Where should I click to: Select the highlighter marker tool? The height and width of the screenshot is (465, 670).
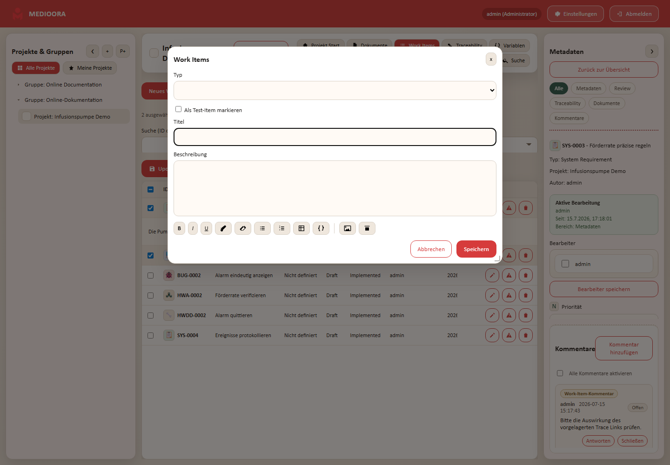click(x=223, y=228)
